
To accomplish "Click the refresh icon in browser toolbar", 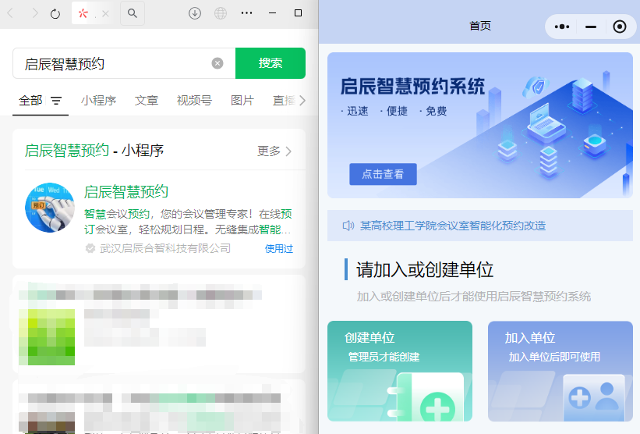I will point(55,13).
